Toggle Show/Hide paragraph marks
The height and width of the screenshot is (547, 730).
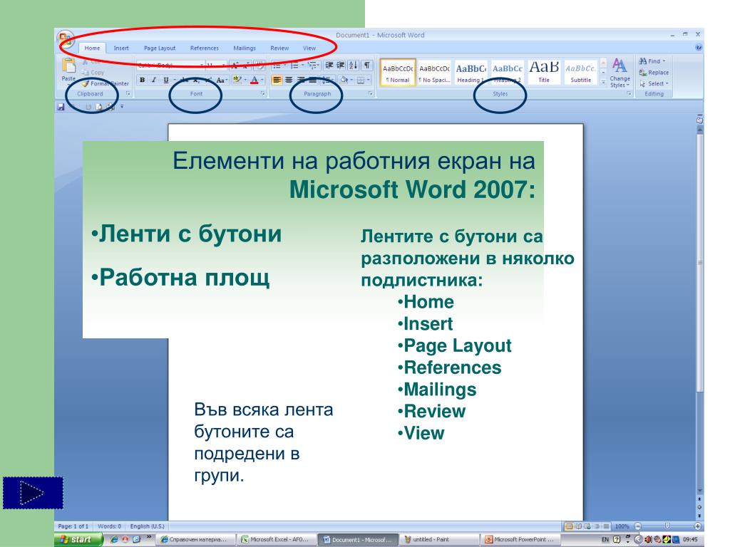click(x=367, y=65)
